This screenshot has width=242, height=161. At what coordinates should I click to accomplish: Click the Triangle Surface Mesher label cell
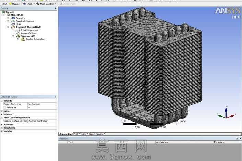pos(15,121)
